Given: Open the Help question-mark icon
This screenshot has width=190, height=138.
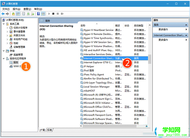Looking at the screenshot, I should point(38,14).
